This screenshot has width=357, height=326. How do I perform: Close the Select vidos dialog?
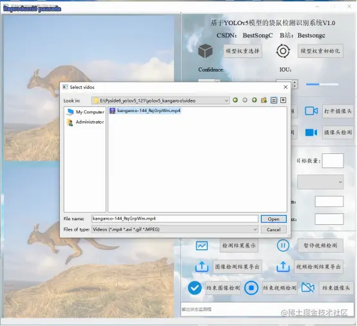pos(285,87)
